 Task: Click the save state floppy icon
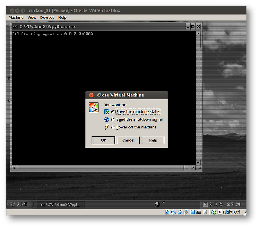[x=107, y=112]
